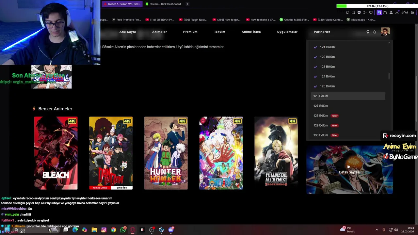Open the Detay Sayfası banner link
The width and height of the screenshot is (418, 235).
[x=349, y=170]
